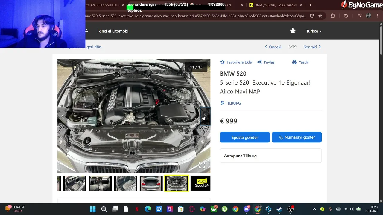Open Discord from taskbar

pyautogui.click(x=247, y=209)
